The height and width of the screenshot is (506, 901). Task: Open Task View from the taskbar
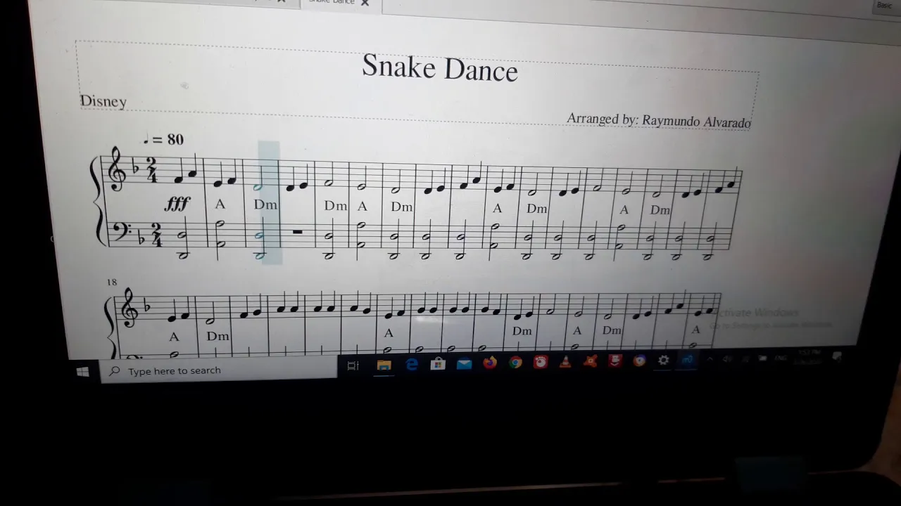[x=353, y=365]
